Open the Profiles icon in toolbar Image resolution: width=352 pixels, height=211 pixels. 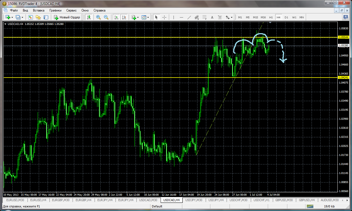pos(18,17)
